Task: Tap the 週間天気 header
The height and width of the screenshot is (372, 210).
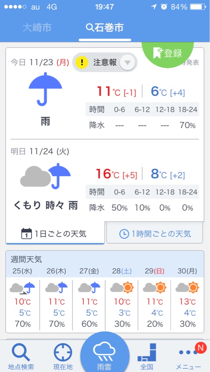Action: pos(26,259)
